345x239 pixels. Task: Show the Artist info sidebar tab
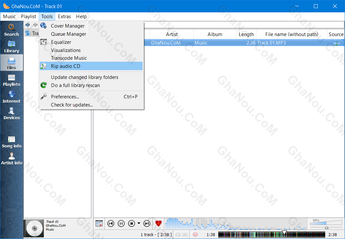(x=11, y=158)
